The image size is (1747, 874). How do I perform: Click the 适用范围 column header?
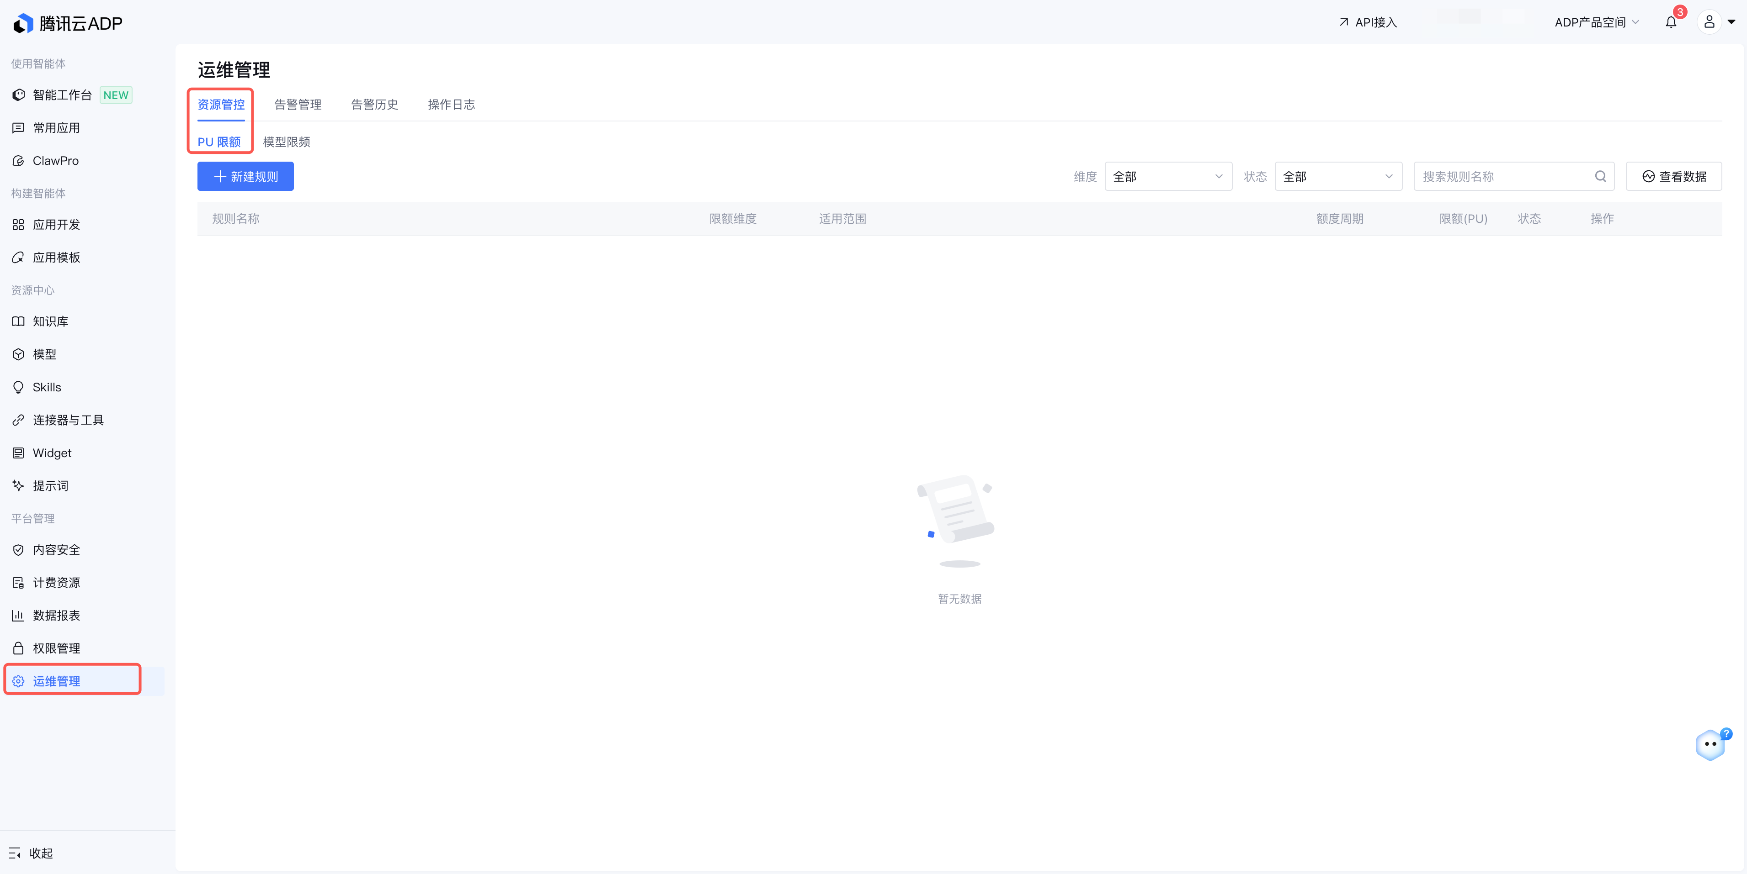point(842,219)
